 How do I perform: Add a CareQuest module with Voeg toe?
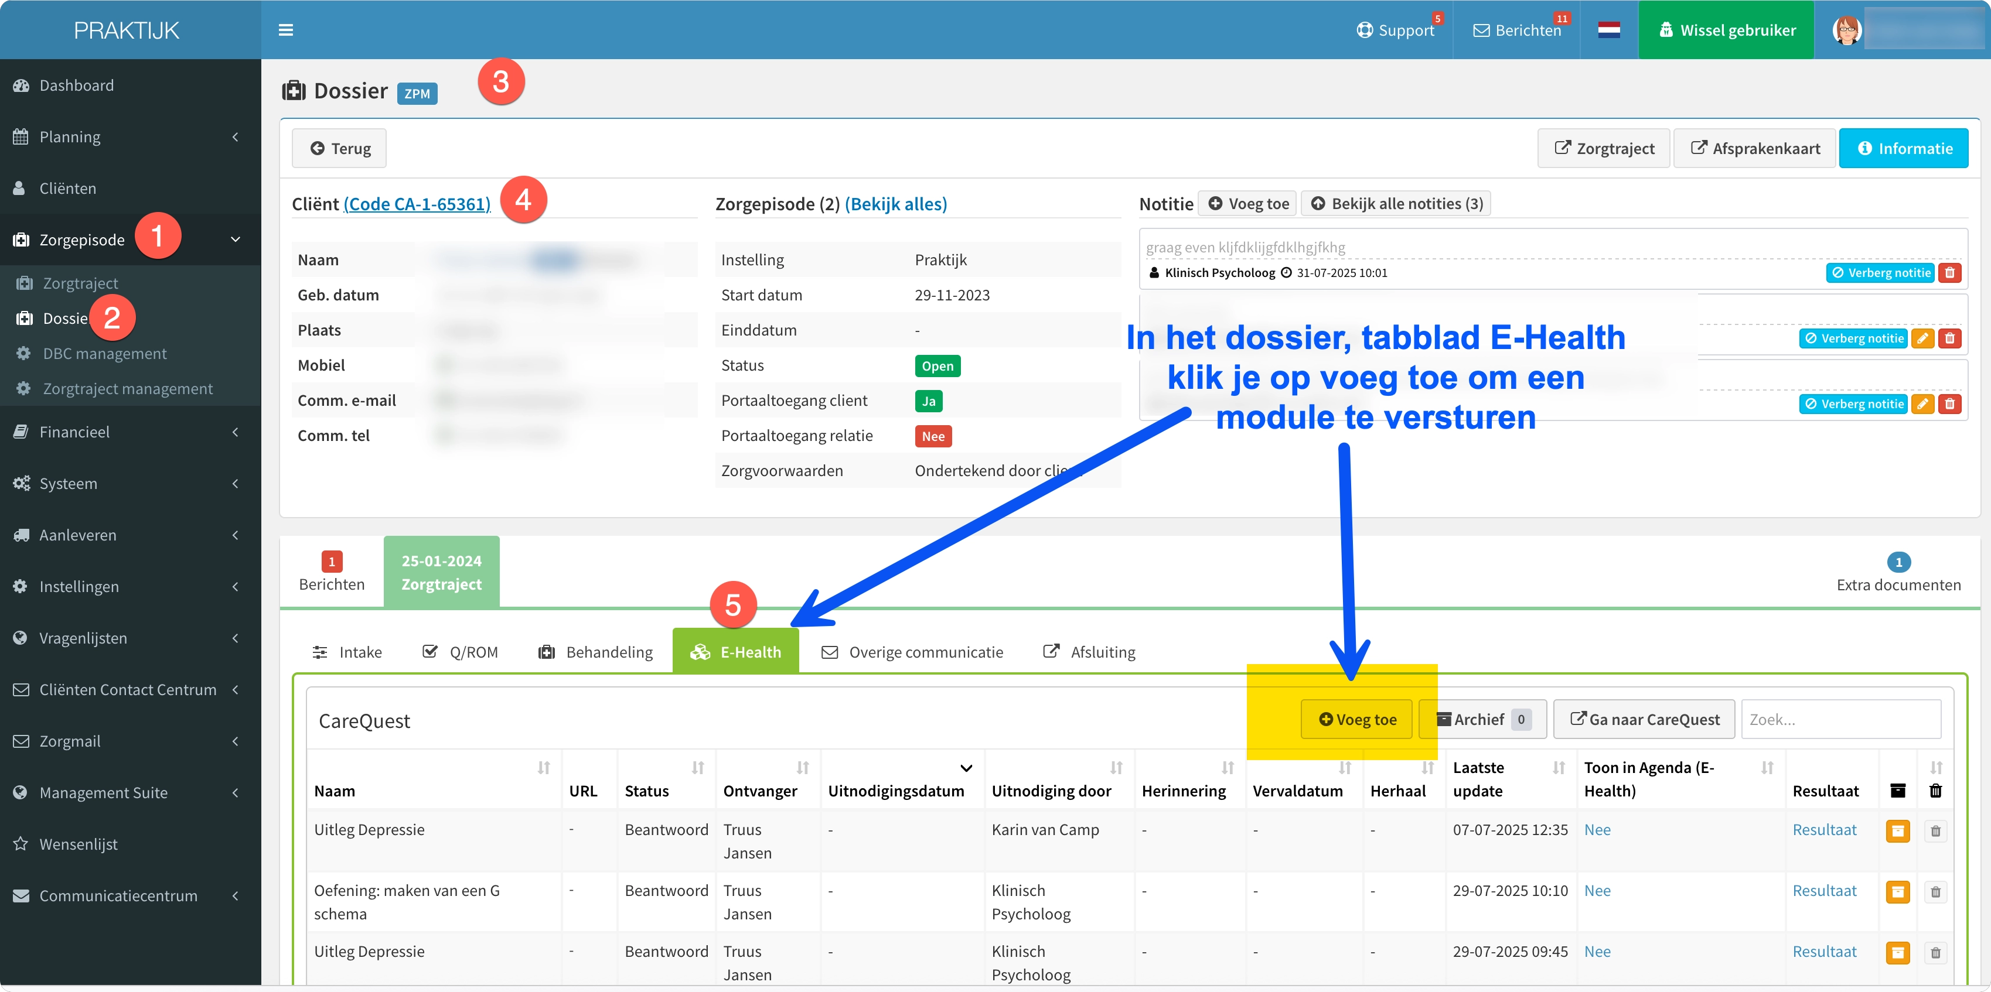[1357, 719]
